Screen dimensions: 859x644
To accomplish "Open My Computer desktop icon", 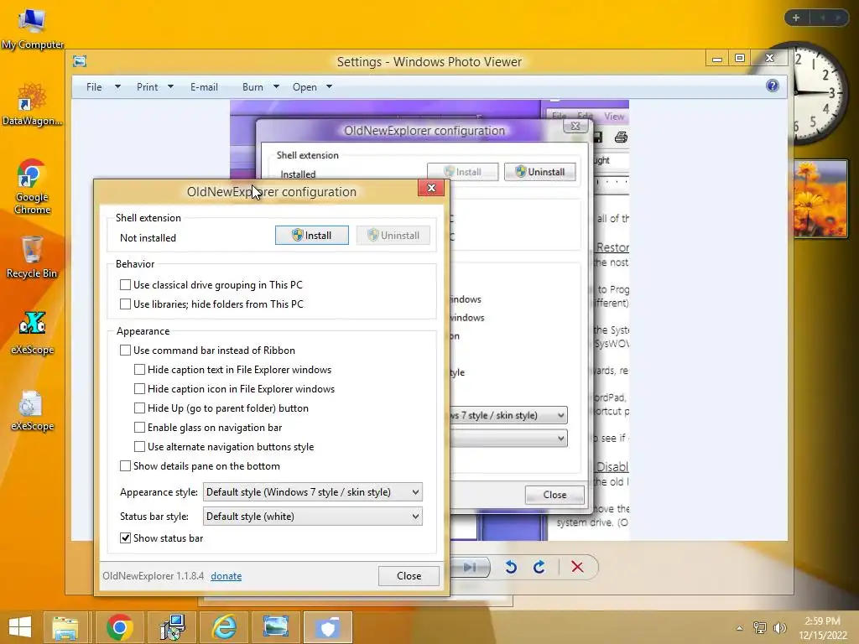I will coord(32,29).
